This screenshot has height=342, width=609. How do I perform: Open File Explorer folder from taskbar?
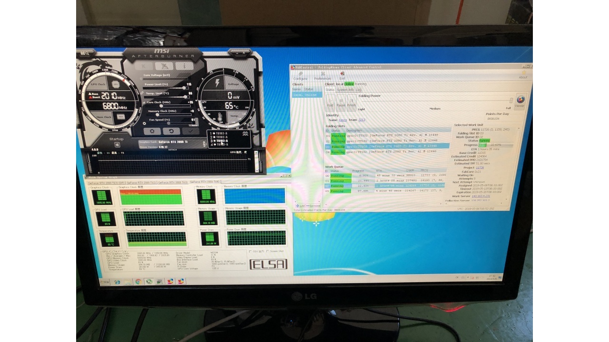[128, 282]
